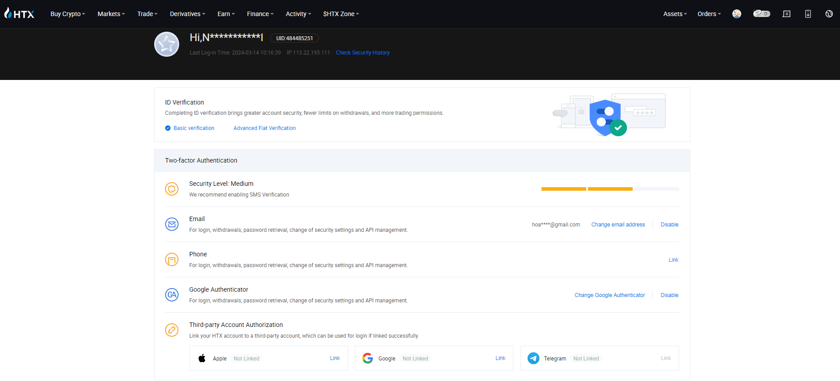Click the Security Level: Medium text
Screen dimensions: 840x381
pos(221,184)
